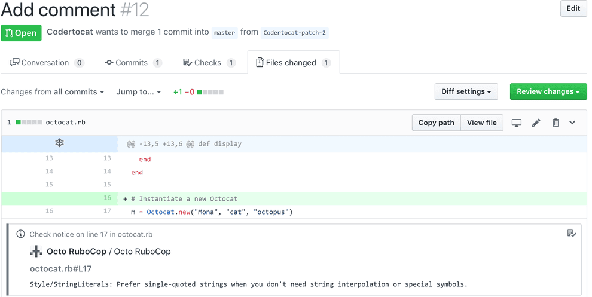Screen dimensions: 592x297
Task: Open the Diff settings dropdown
Action: click(x=466, y=91)
